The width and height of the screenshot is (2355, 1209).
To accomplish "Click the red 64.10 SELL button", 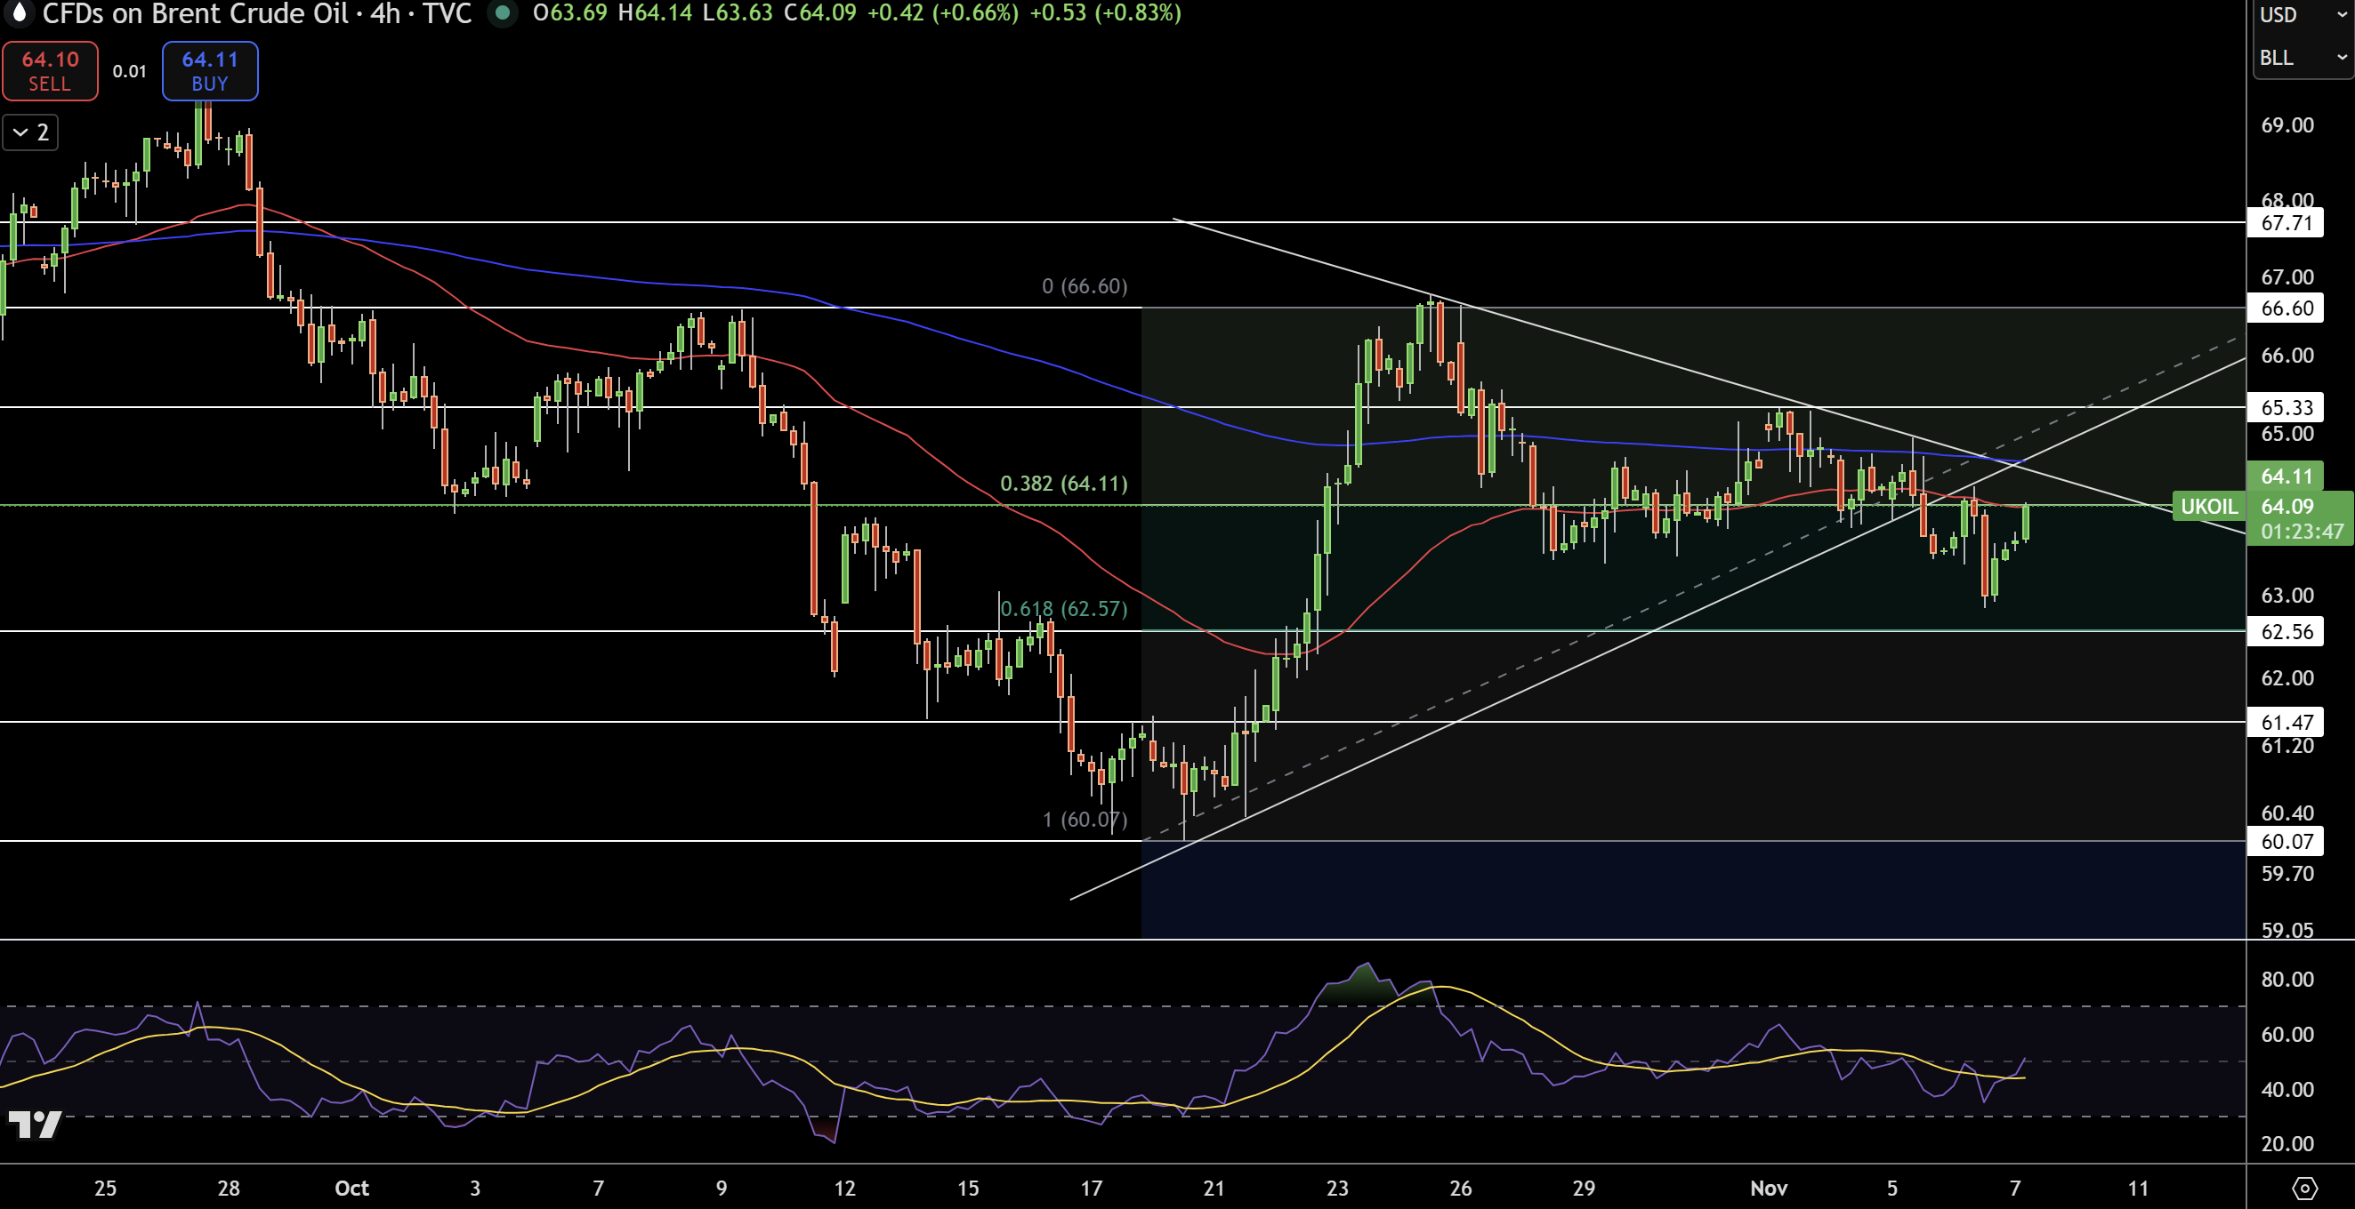I will [x=51, y=71].
